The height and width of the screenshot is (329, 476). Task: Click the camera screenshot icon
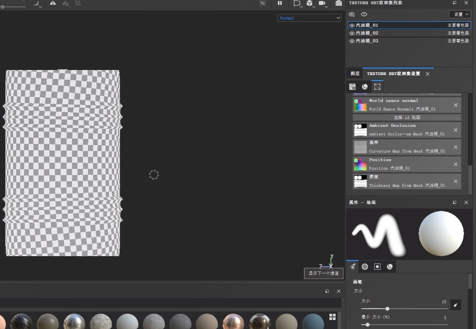pos(339,3)
